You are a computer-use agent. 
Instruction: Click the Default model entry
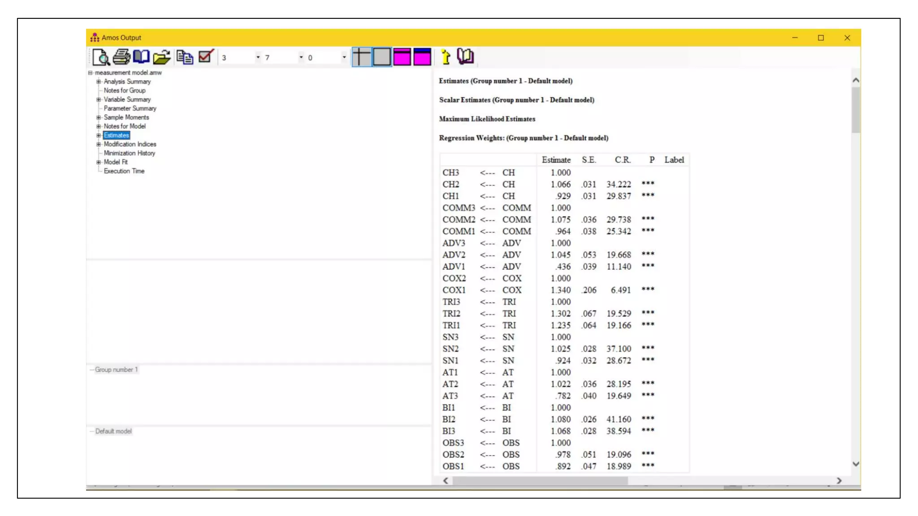click(113, 431)
